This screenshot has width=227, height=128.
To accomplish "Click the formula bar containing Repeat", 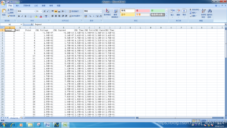I will pyautogui.click(x=129, y=24).
